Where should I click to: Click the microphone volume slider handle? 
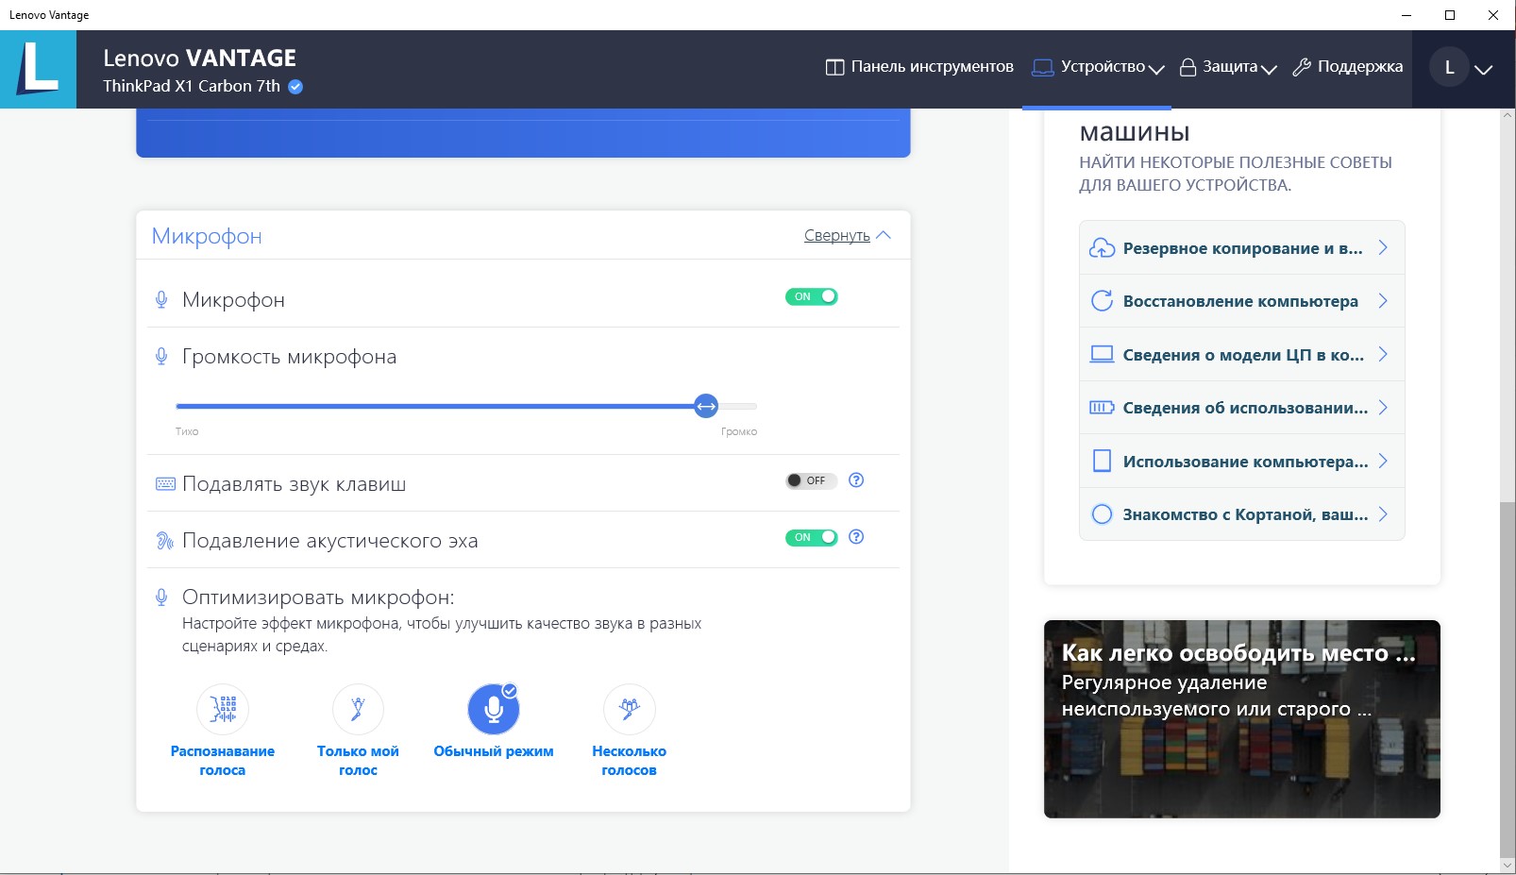[706, 406]
